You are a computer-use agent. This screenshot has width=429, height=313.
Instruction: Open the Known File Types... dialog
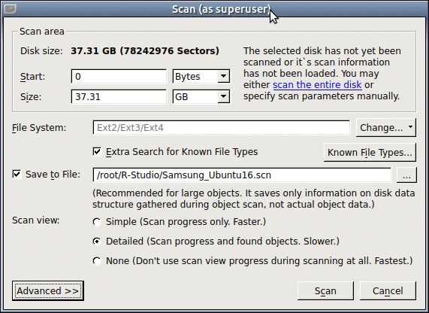click(370, 153)
